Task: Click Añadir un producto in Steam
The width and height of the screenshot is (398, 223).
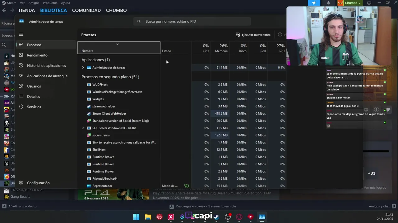Action: (19, 206)
